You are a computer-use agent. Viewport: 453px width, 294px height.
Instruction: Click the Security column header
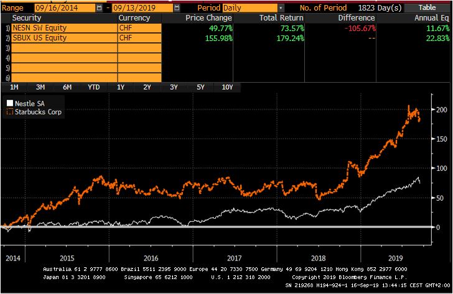click(x=27, y=18)
